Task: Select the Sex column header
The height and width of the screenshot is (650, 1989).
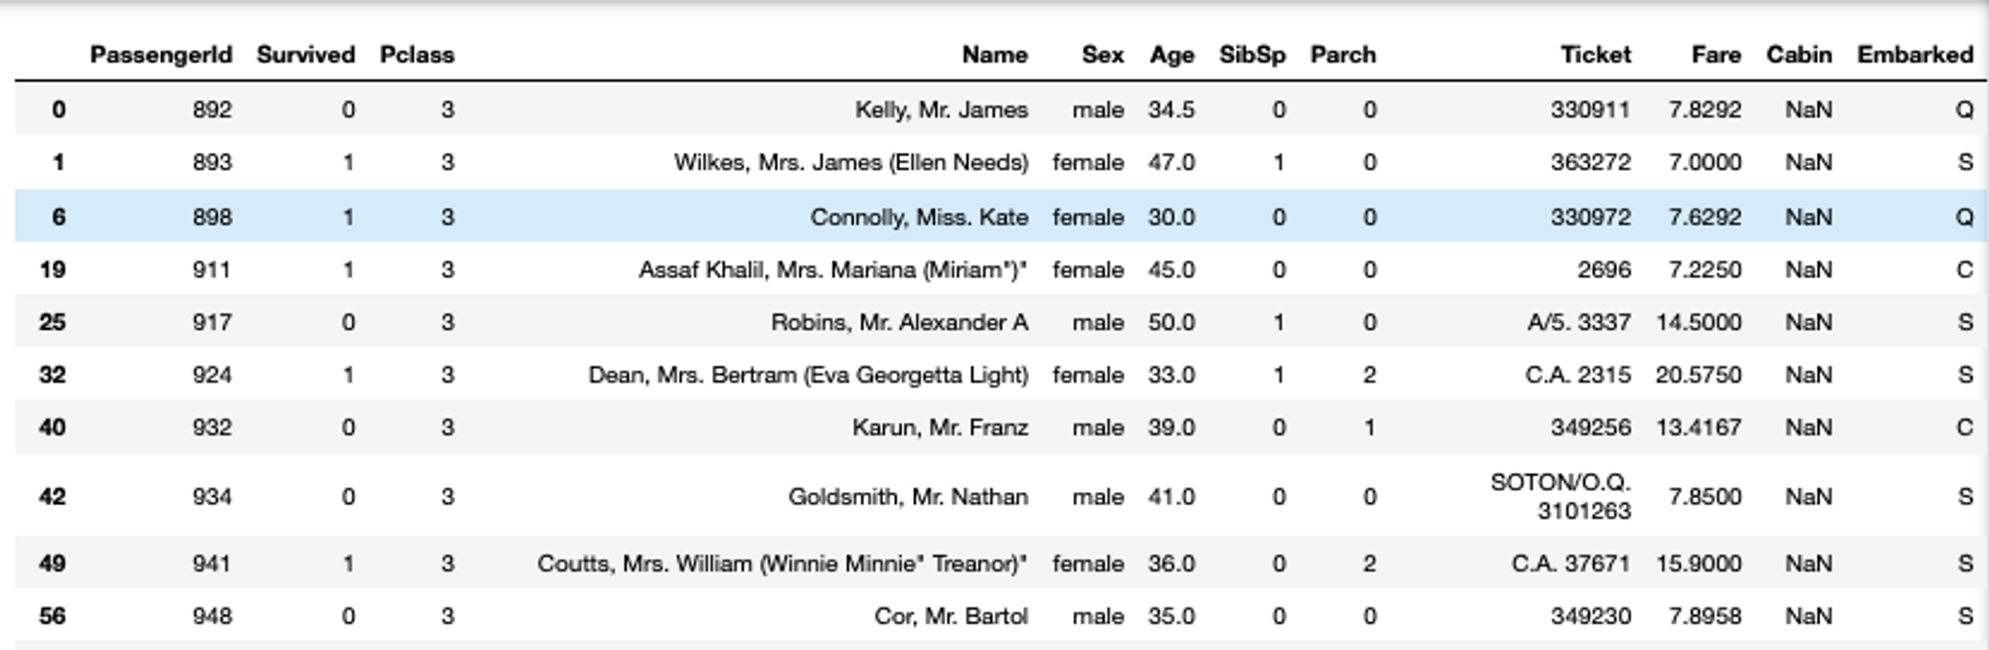Action: click(1103, 55)
